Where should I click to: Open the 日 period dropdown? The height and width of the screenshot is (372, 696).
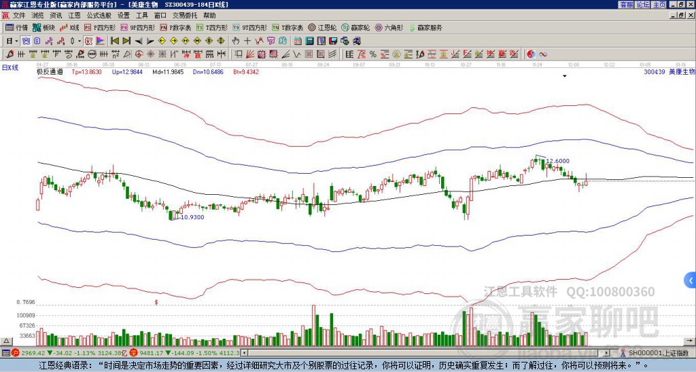pos(12,41)
